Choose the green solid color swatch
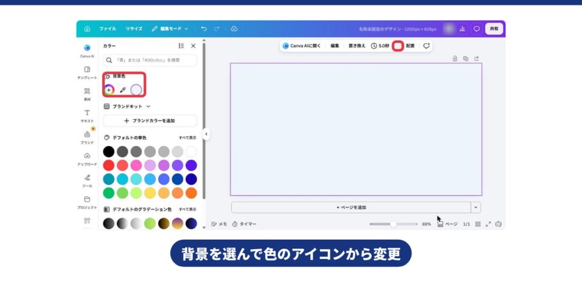 tap(109, 193)
